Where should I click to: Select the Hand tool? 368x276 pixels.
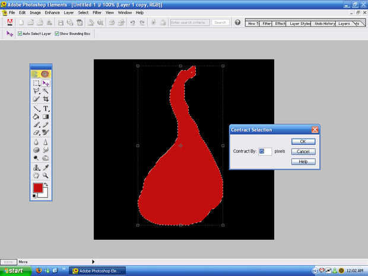36,176
